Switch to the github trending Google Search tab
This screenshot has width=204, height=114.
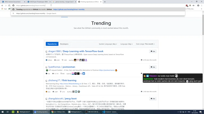(64, 2)
